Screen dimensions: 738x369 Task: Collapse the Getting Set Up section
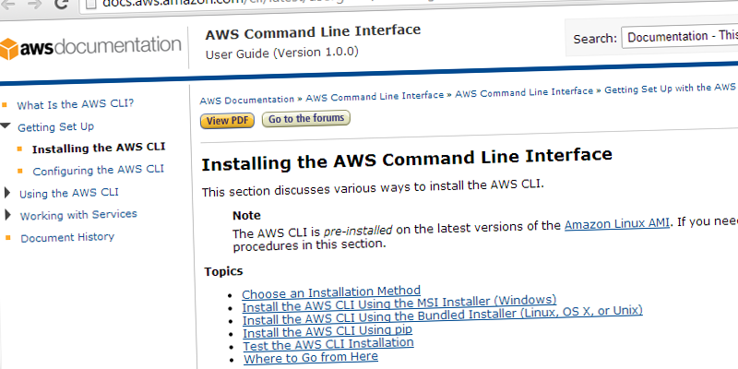[x=6, y=125]
